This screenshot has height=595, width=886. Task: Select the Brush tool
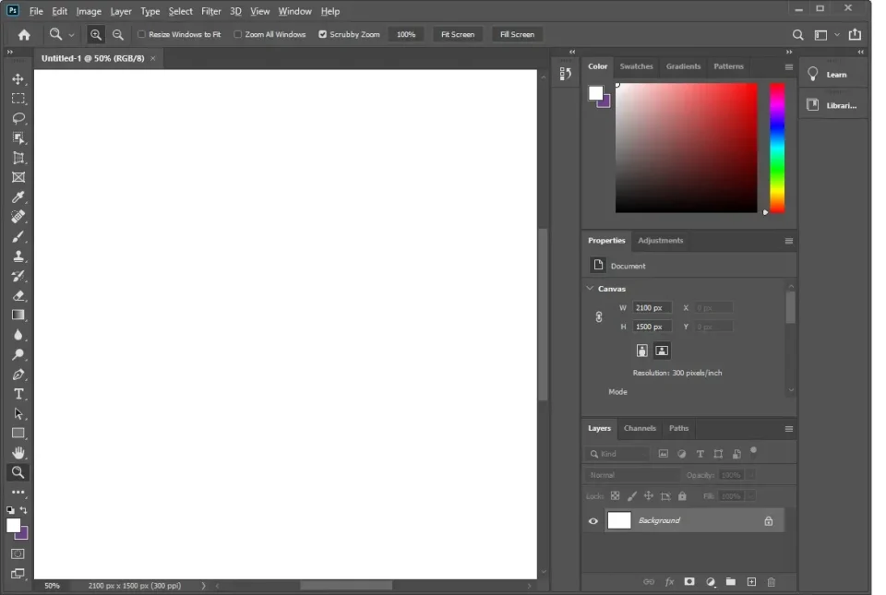click(18, 237)
